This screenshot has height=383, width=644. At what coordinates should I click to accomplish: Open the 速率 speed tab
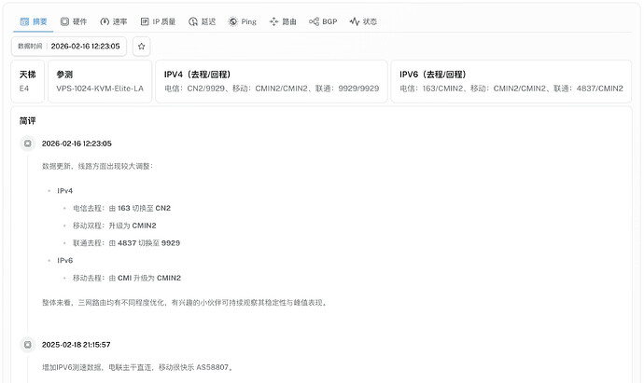(x=114, y=21)
